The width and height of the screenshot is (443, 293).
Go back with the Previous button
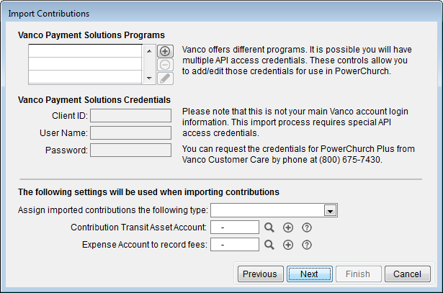[x=259, y=274]
